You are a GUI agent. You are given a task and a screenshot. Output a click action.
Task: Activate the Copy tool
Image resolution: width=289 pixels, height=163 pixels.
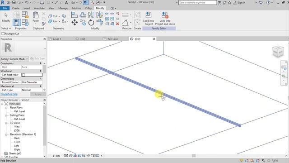(x=83, y=23)
